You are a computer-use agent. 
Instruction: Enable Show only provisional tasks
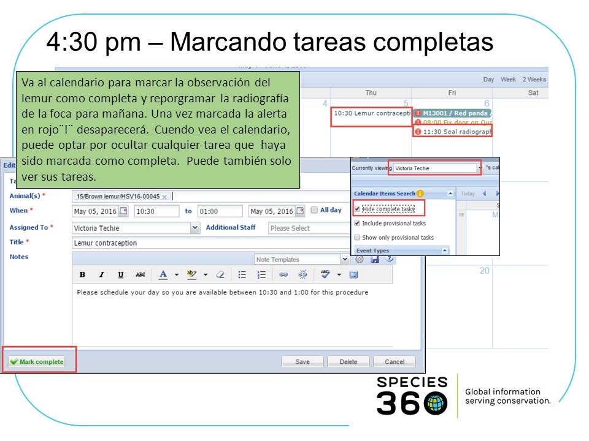click(357, 238)
